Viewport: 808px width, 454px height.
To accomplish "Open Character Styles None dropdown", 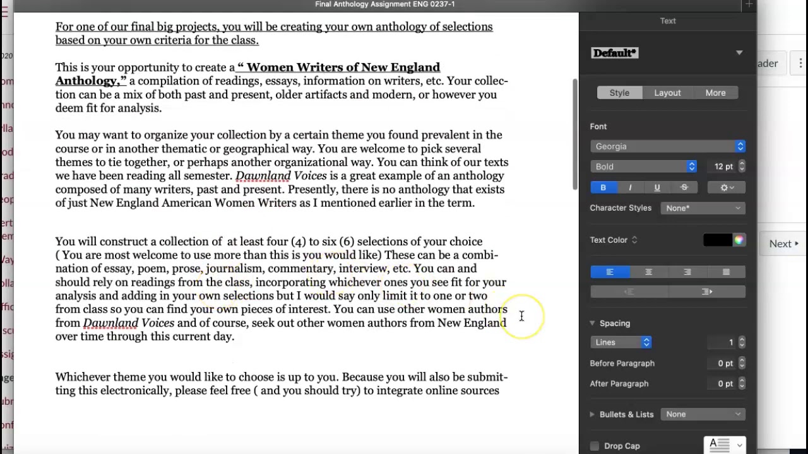I will 703,208.
